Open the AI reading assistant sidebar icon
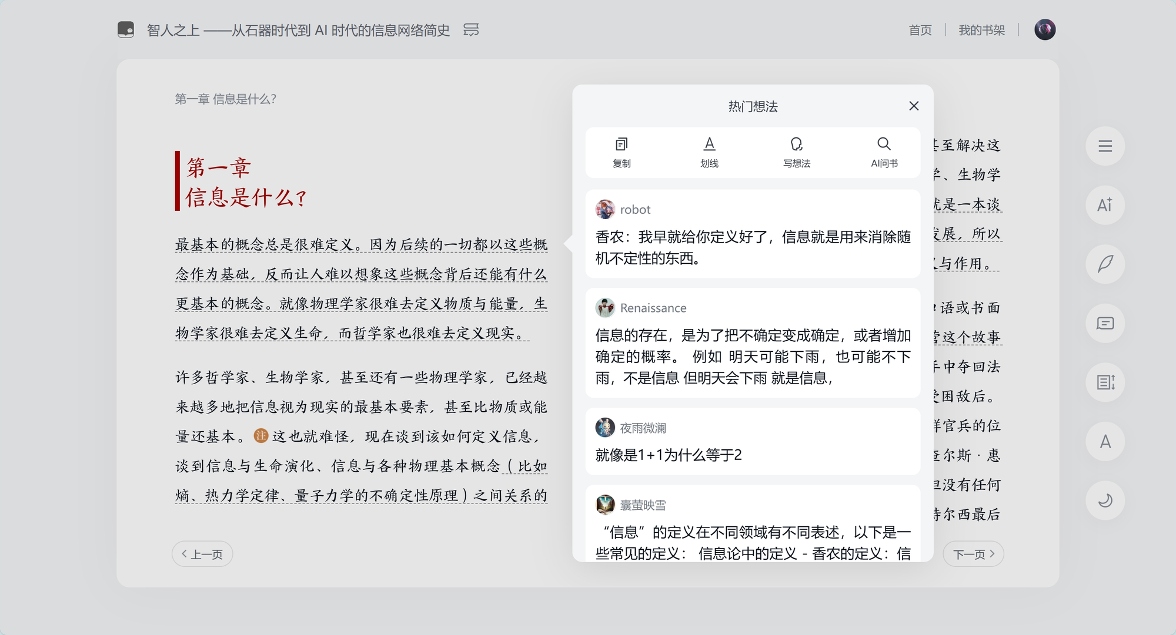1176x635 pixels. point(1105,205)
